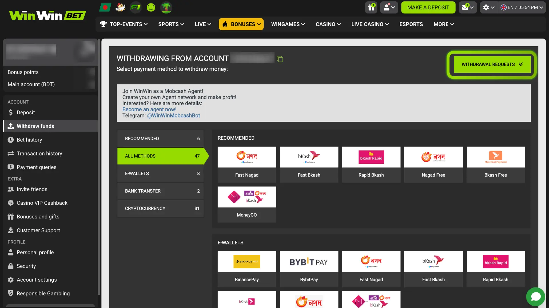The width and height of the screenshot is (549, 308).
Task: Open Transaction history in the sidebar
Action: (x=50, y=153)
